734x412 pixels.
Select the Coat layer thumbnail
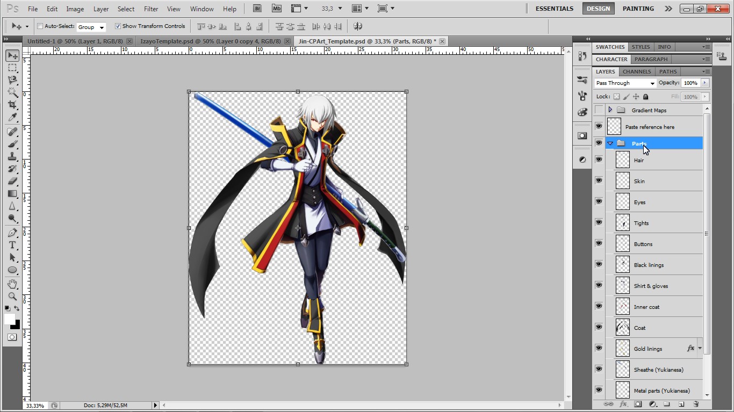pyautogui.click(x=622, y=328)
